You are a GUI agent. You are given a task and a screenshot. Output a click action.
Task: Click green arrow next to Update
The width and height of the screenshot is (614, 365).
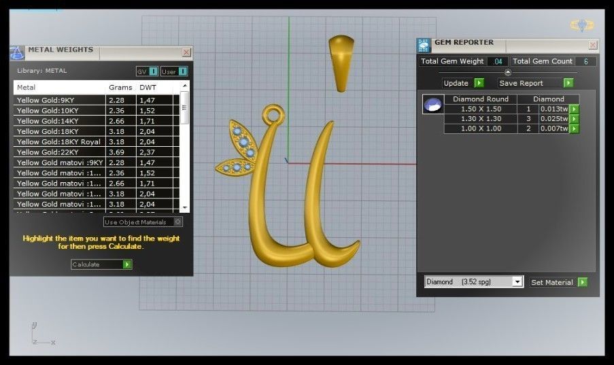tap(479, 83)
